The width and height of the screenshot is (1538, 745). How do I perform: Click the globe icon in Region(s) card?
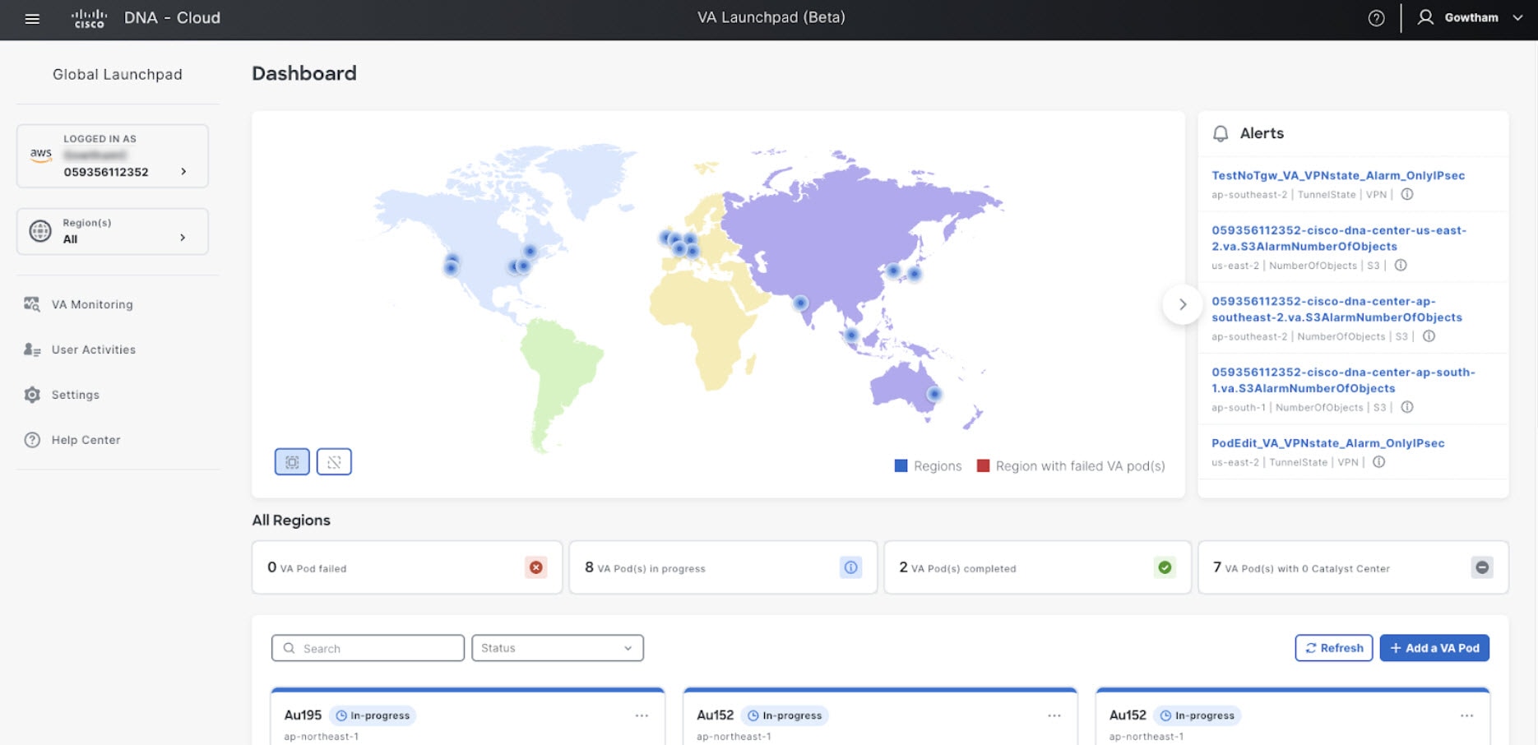coord(39,231)
